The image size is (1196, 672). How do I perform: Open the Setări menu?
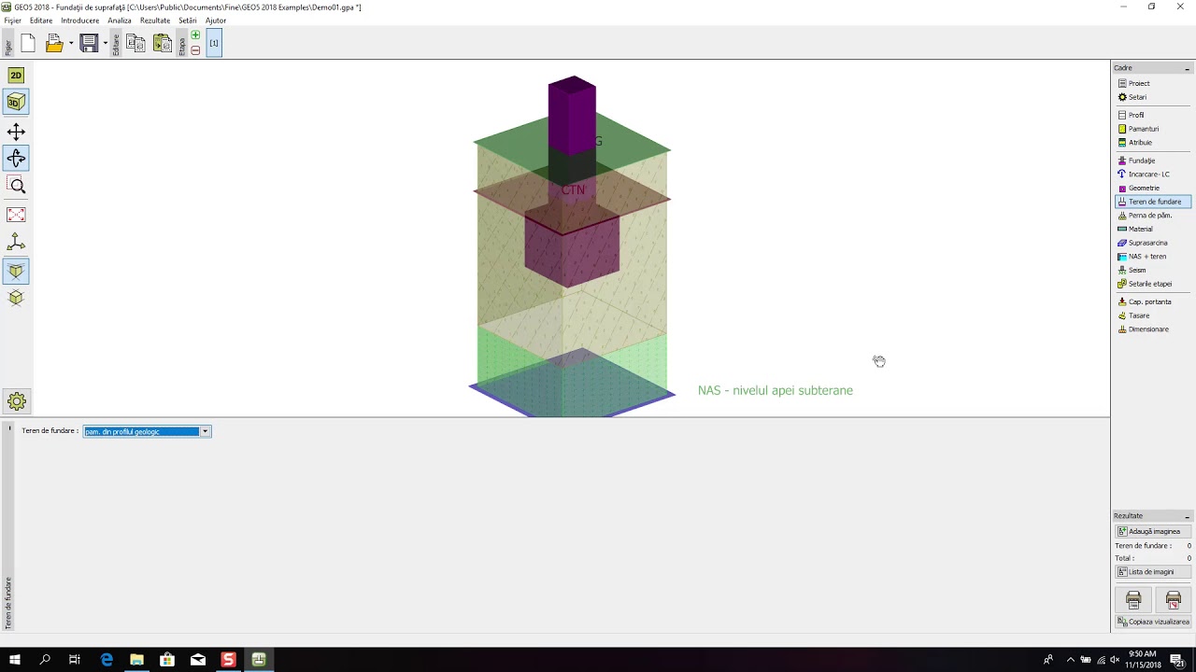click(x=188, y=21)
